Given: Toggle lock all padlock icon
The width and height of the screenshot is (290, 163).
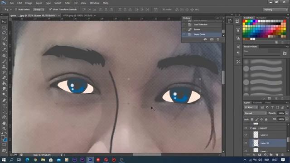Looking at the screenshot, I should coord(266,120).
